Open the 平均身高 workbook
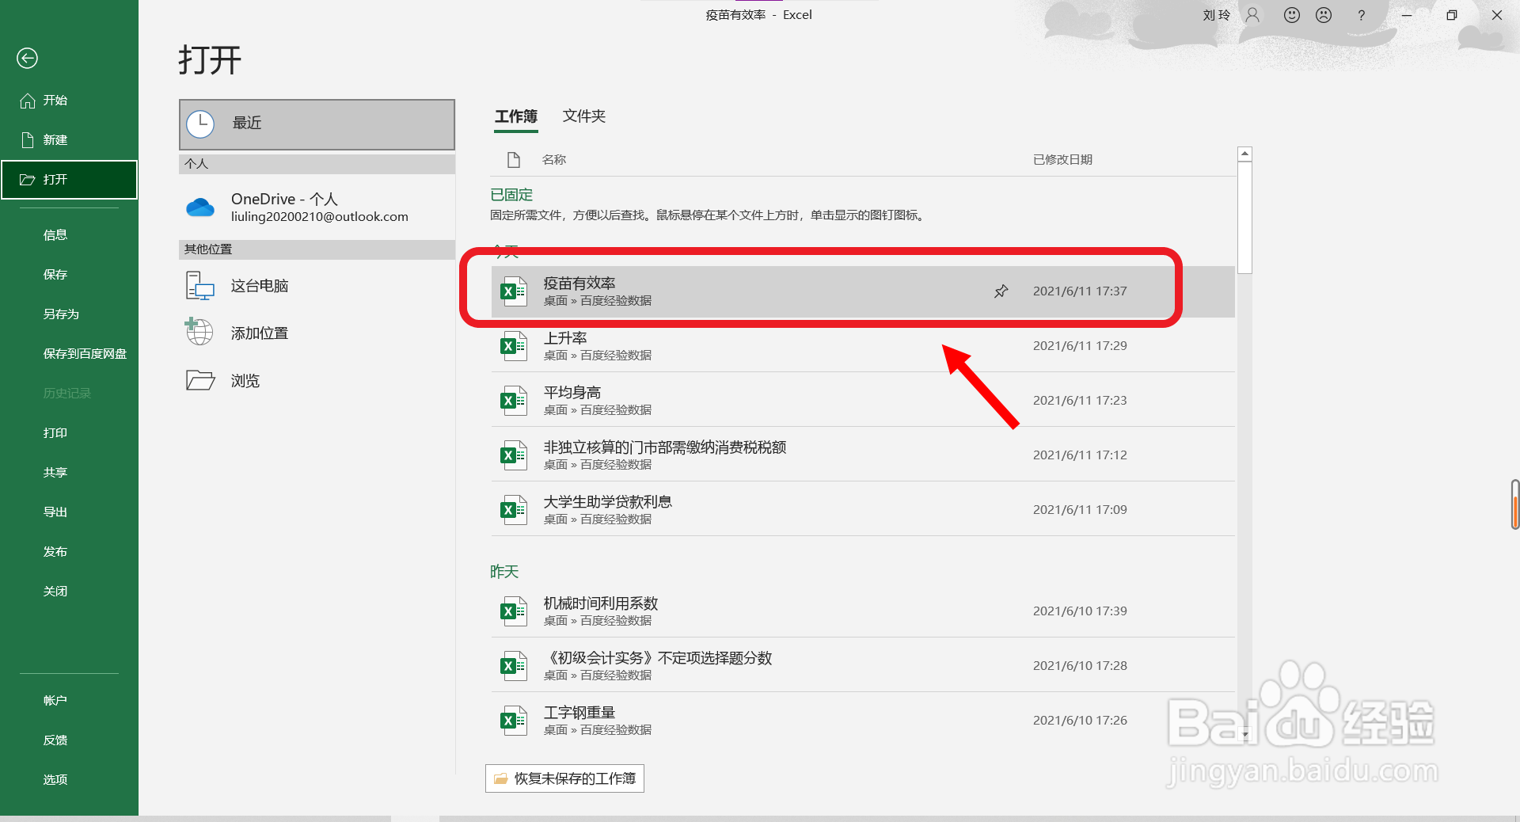Image resolution: width=1520 pixels, height=822 pixels. (863, 401)
